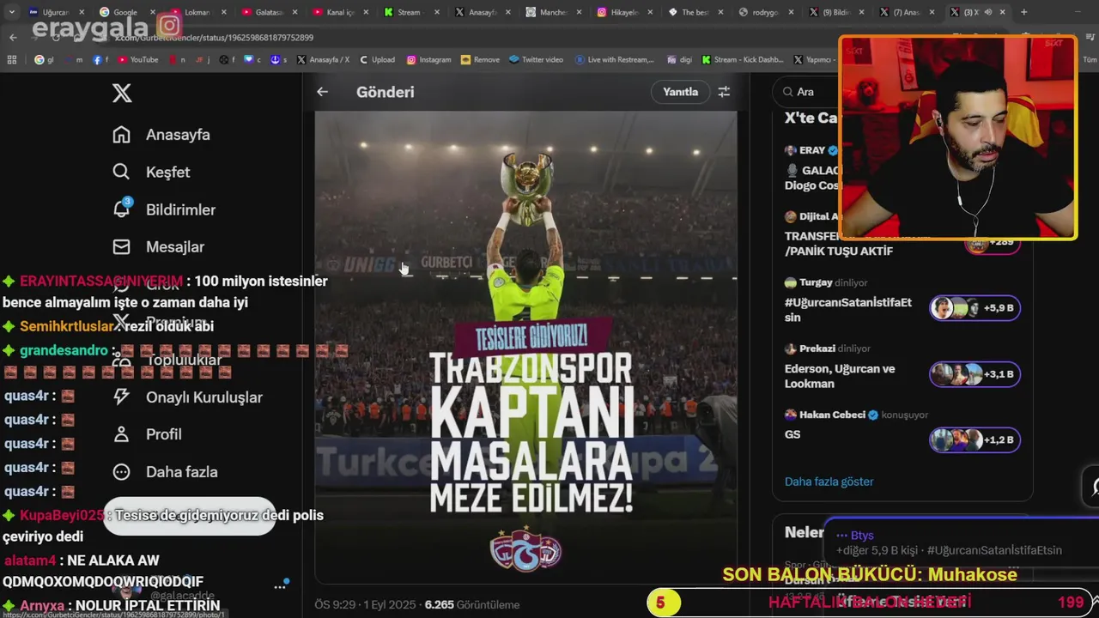Click the +1,2 B listeners badge
Screen dimensions: 1099x618
975,439
